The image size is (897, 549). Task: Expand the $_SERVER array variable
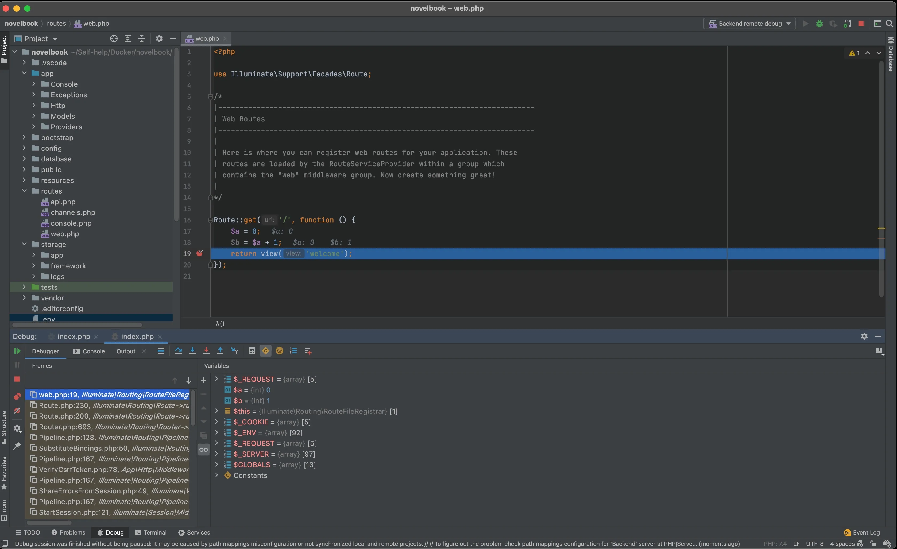click(216, 454)
